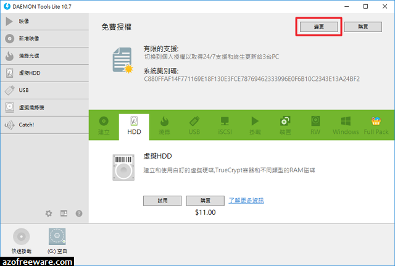Click the system ID hash string
Screen dimensions: 395x266
pos(252,79)
